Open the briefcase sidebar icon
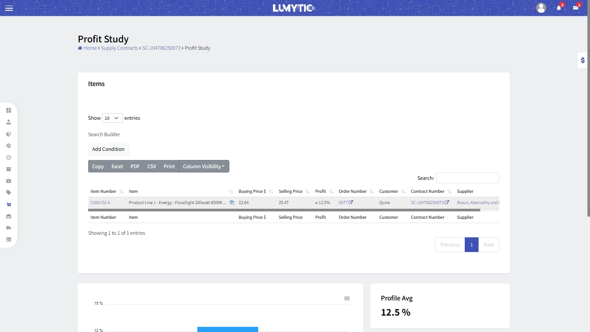590x332 pixels. pyautogui.click(x=9, y=181)
